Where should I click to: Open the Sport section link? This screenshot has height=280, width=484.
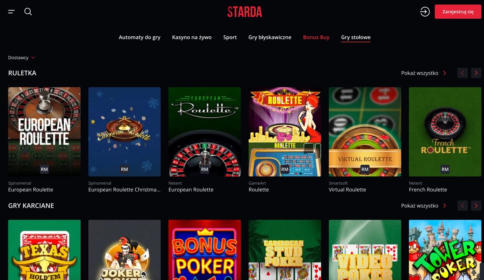pyautogui.click(x=230, y=37)
